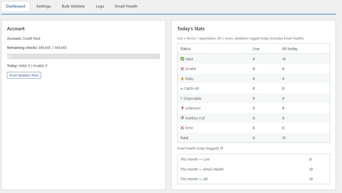
Task: Click the 'This month — Live' row label
Action: [195, 159]
